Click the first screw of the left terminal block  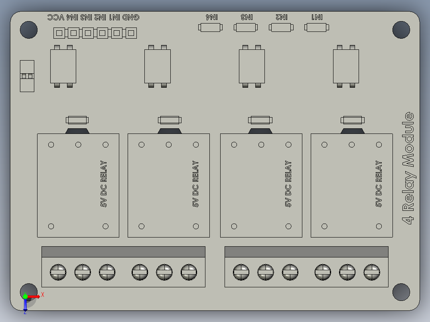(58, 272)
